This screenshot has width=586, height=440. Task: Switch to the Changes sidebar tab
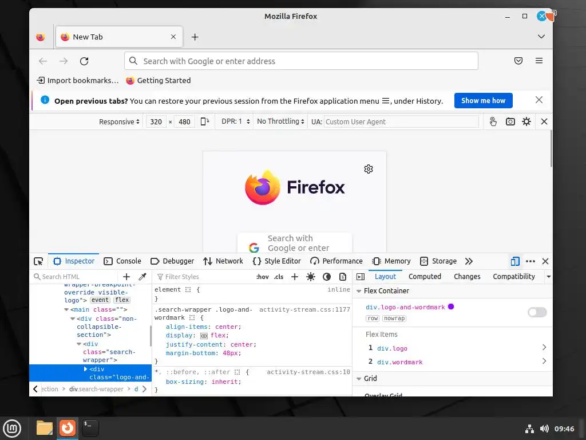(x=467, y=277)
